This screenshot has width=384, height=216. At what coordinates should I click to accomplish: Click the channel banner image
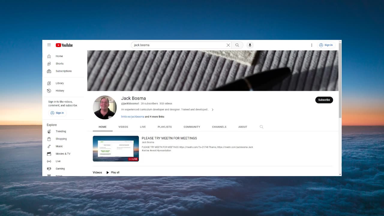point(213,71)
